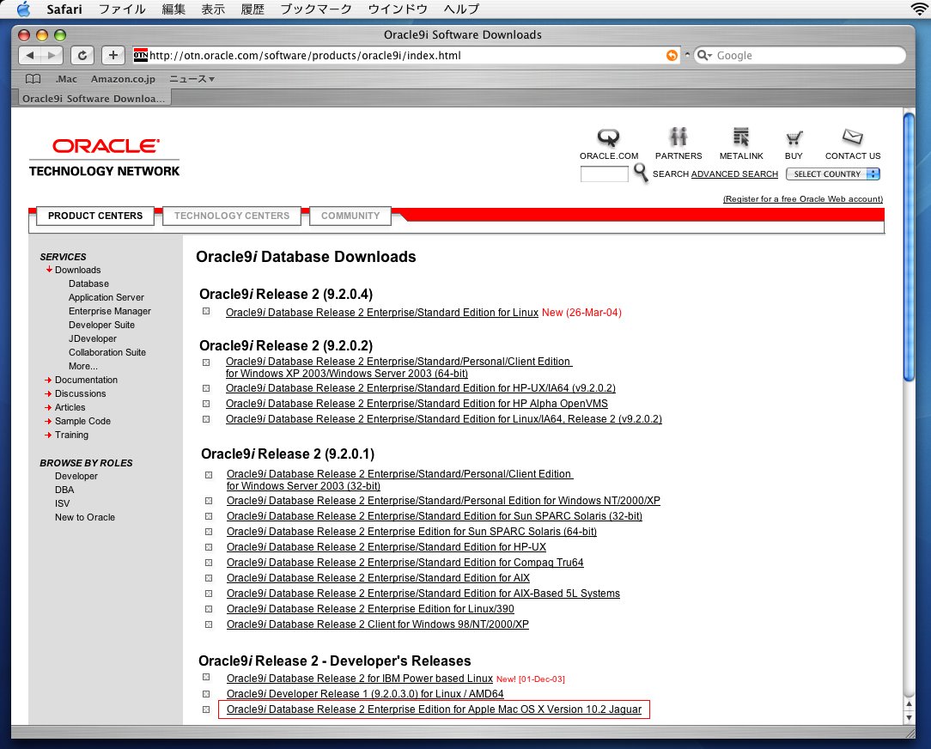This screenshot has height=749, width=931.
Task: Click the Oracle site search text field
Action: pyautogui.click(x=604, y=174)
